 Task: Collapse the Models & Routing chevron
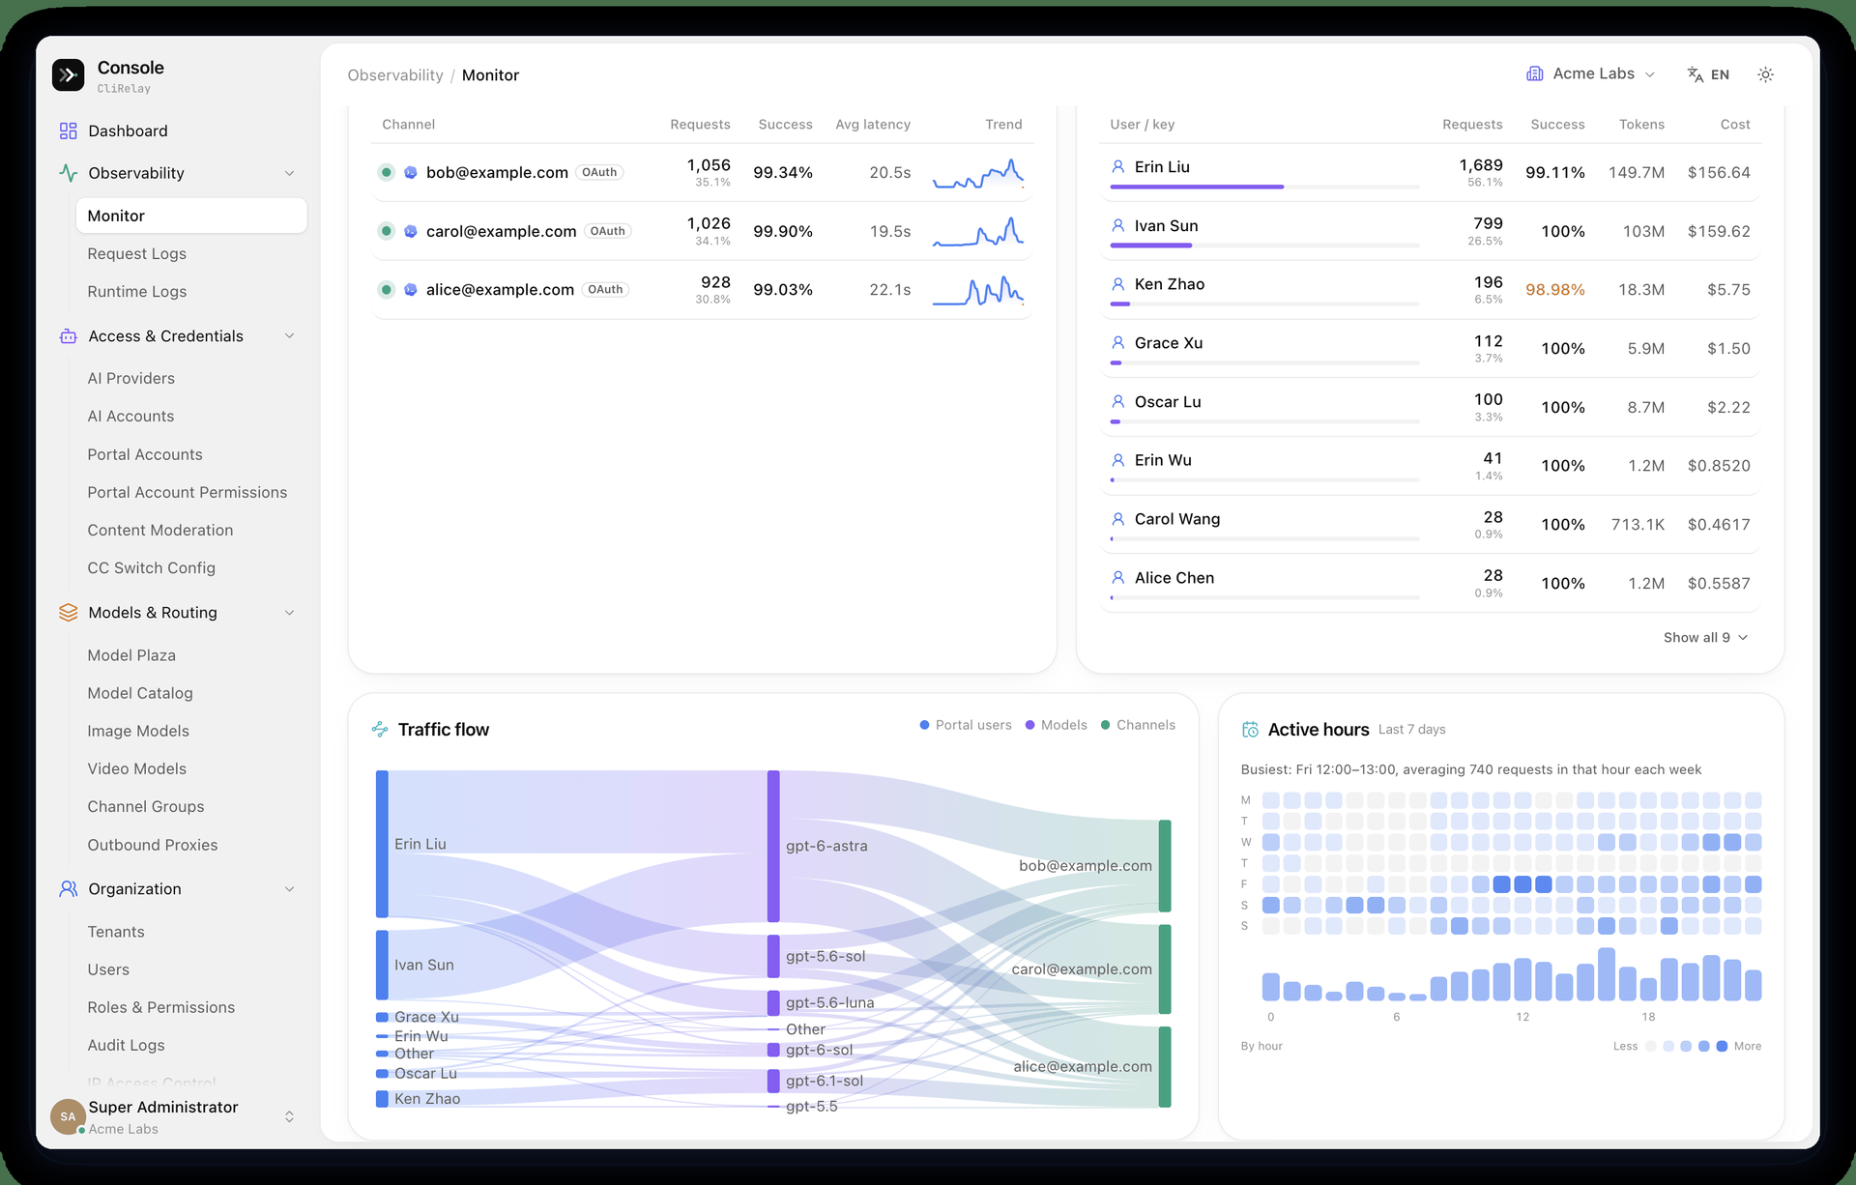289,613
